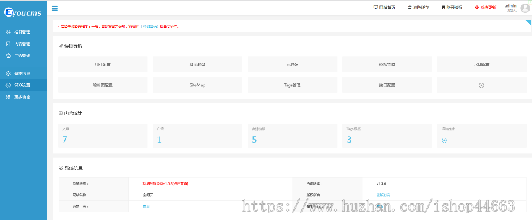Image resolution: width=532 pixels, height=220 pixels.
Task: Click the blue plus to add a statistic
Action: [x=444, y=140]
